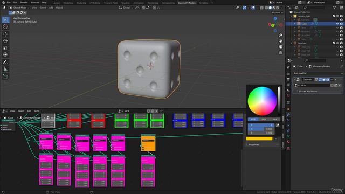This screenshot has height=194, width=345.
Task: Click the color wheel in picker
Action: coord(262,101)
